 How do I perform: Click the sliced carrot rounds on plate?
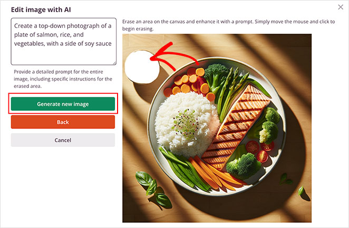(190, 82)
